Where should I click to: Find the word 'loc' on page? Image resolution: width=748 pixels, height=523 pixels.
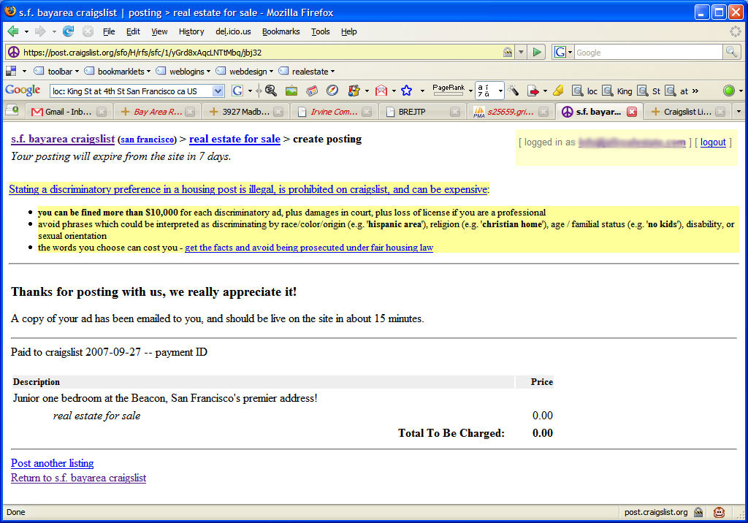[x=585, y=91]
